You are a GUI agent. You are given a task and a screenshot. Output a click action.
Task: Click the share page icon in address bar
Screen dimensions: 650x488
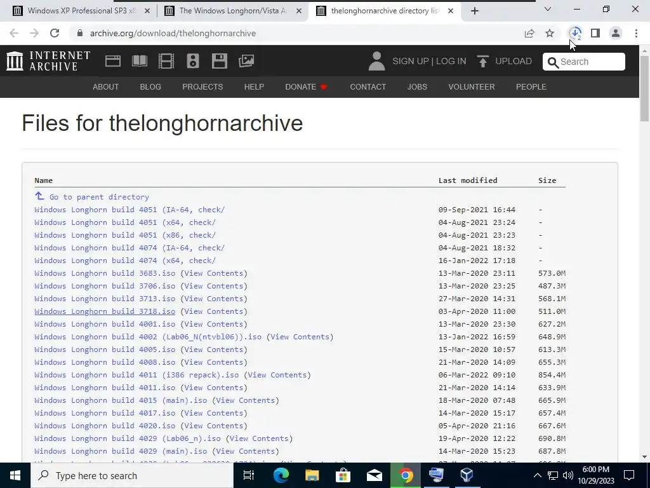[x=529, y=33]
